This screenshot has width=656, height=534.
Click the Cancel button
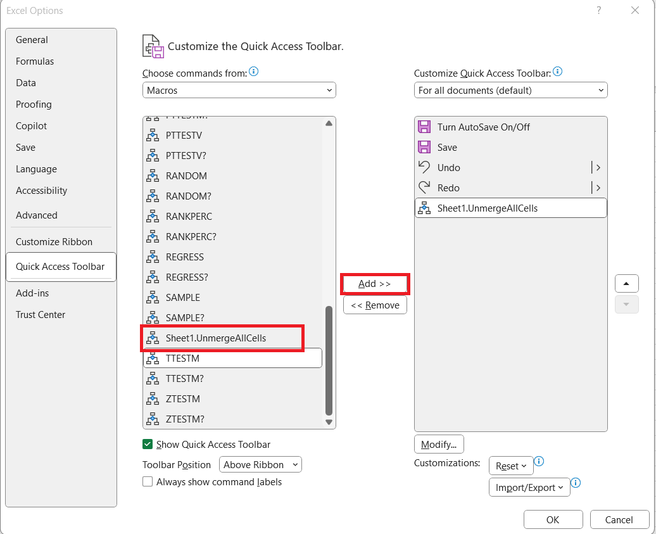pyautogui.click(x=619, y=520)
